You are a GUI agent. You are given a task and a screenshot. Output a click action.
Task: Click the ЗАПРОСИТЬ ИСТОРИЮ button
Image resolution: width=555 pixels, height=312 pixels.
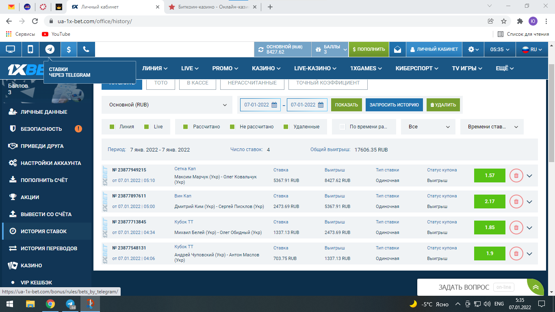(x=394, y=105)
